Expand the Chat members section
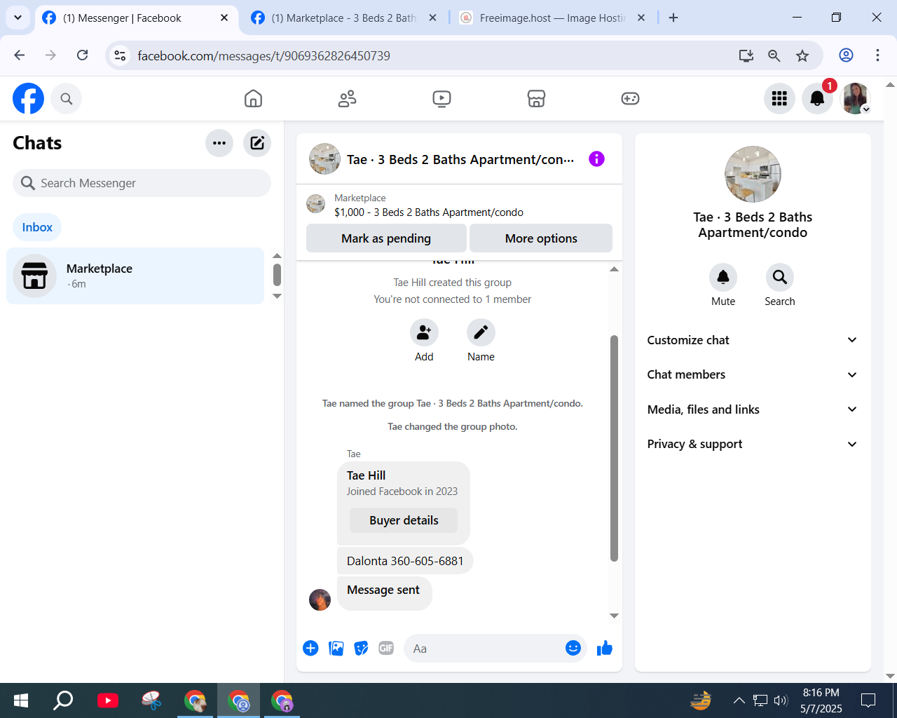Screen dimensions: 897x718 coord(753,374)
